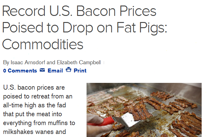The height and width of the screenshot is (137, 213).
Task: Click the word Commodities in the headline
Action: point(43,44)
